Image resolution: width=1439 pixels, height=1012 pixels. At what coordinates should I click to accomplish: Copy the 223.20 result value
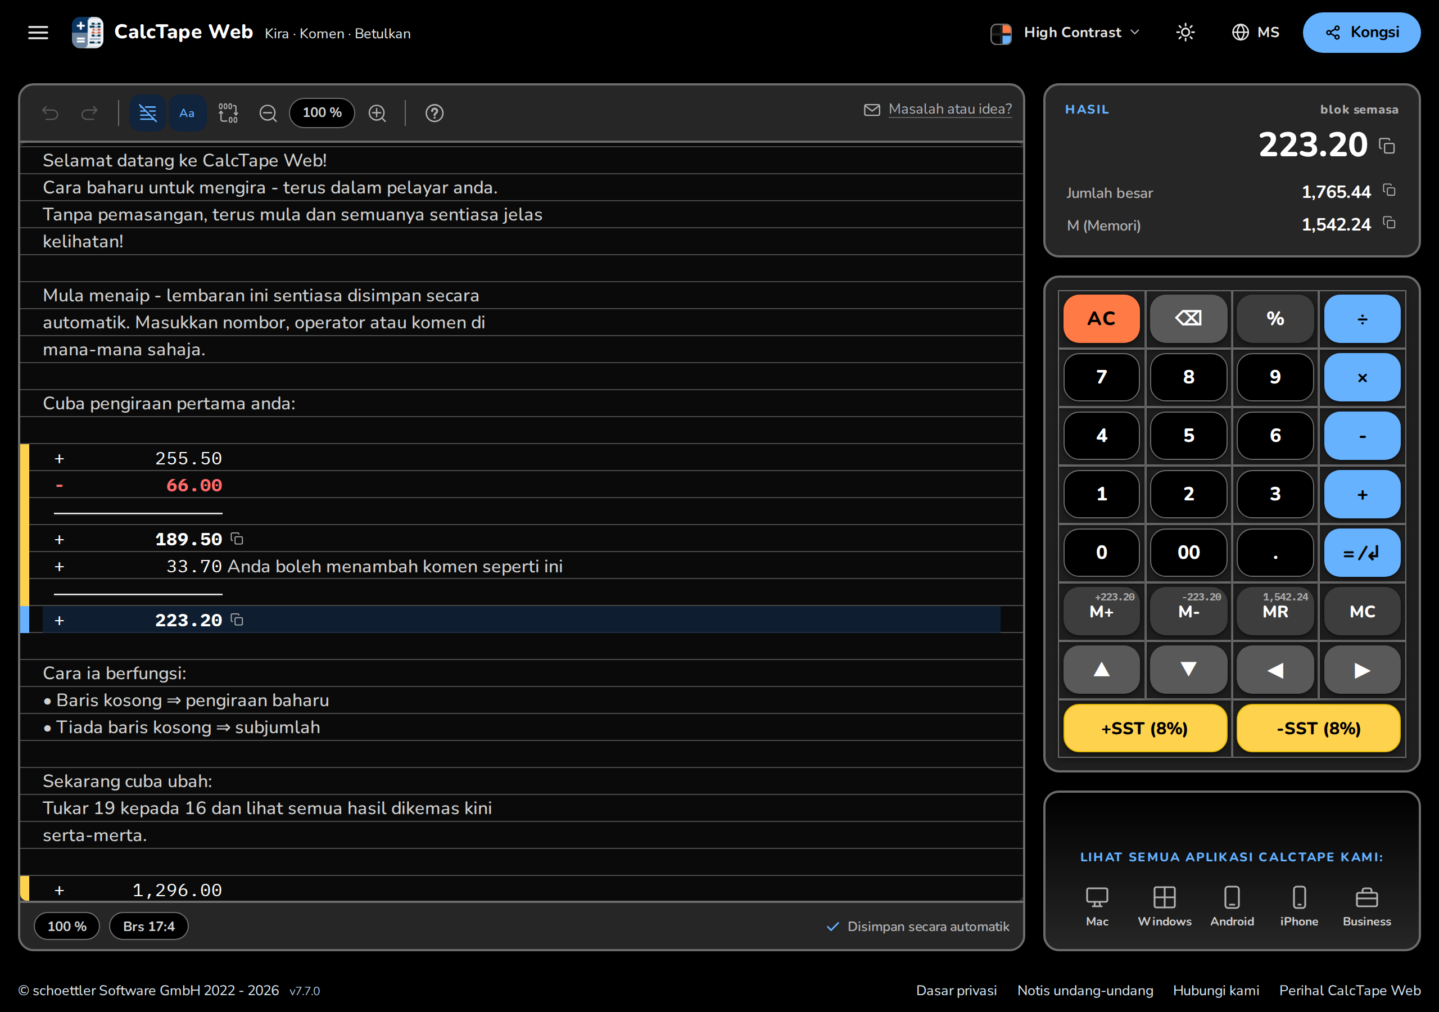click(1387, 146)
